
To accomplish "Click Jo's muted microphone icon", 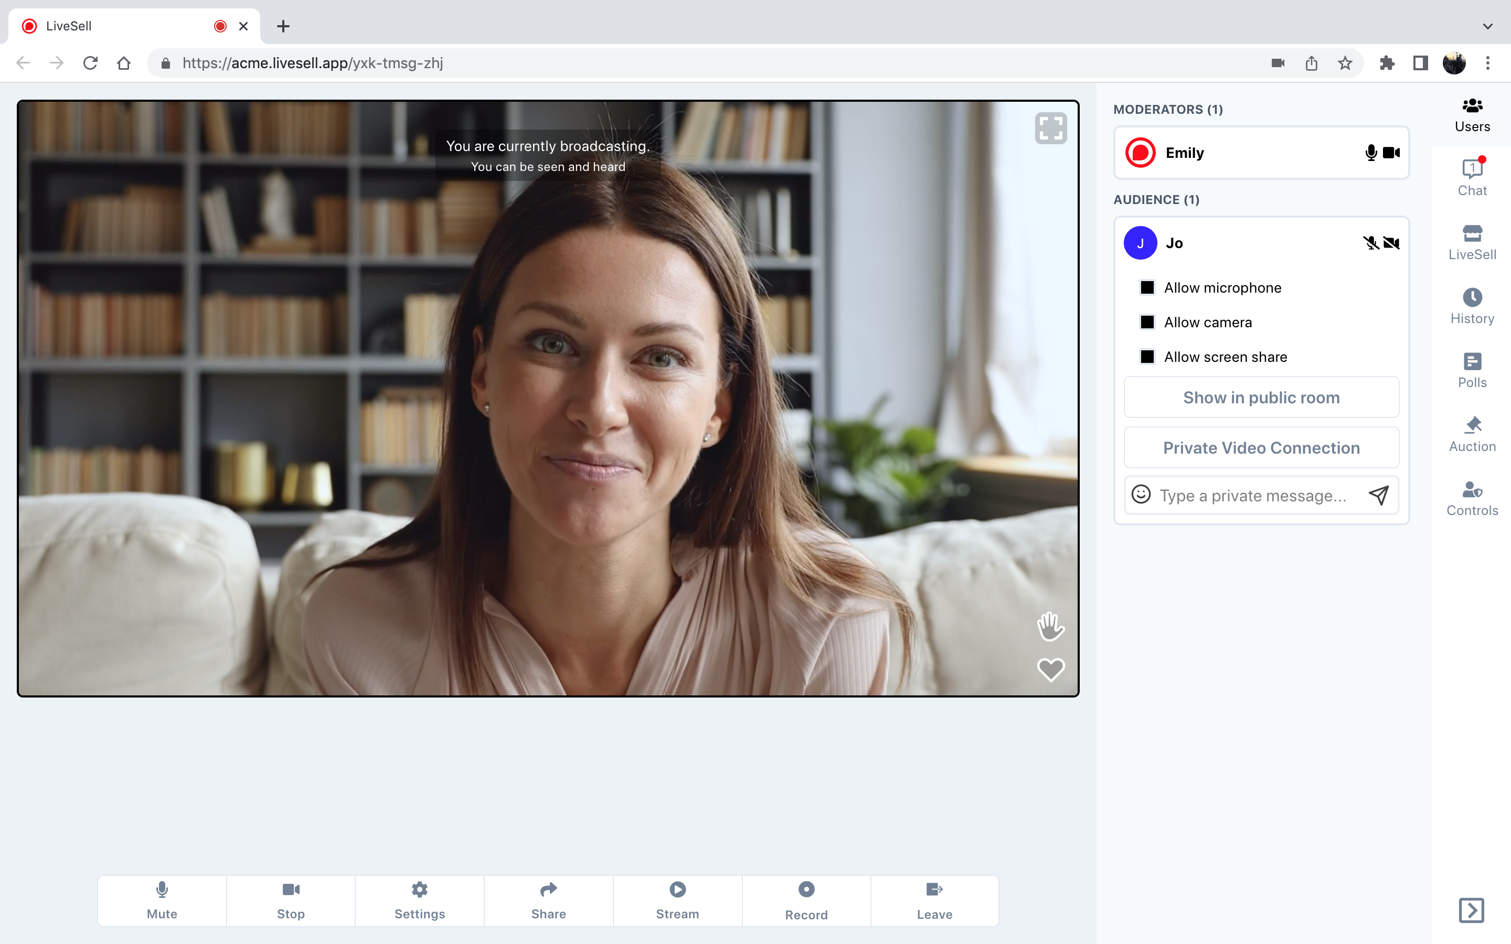I will click(1370, 243).
